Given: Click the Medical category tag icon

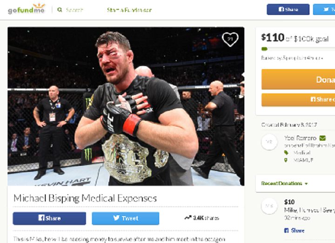Looking at the screenshot, I should [286, 153].
